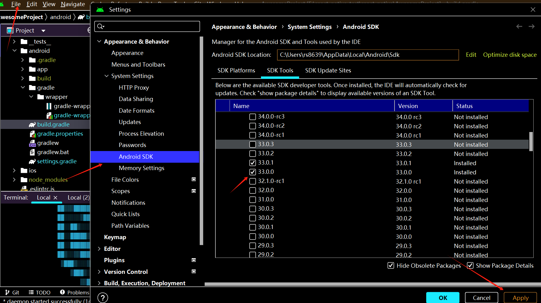541x303 pixels.
Task: Focus the settings search input field
Action: pyautogui.click(x=147, y=26)
